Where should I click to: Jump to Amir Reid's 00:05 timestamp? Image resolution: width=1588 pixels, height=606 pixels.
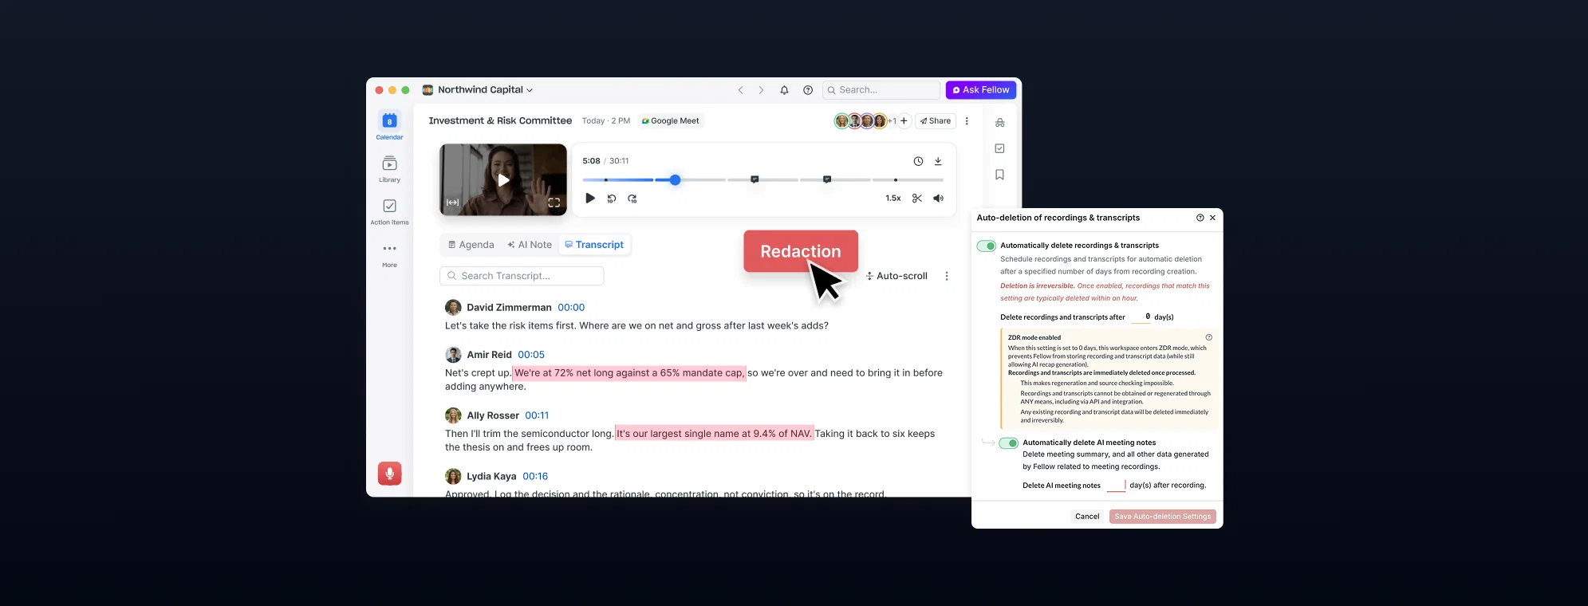click(531, 355)
